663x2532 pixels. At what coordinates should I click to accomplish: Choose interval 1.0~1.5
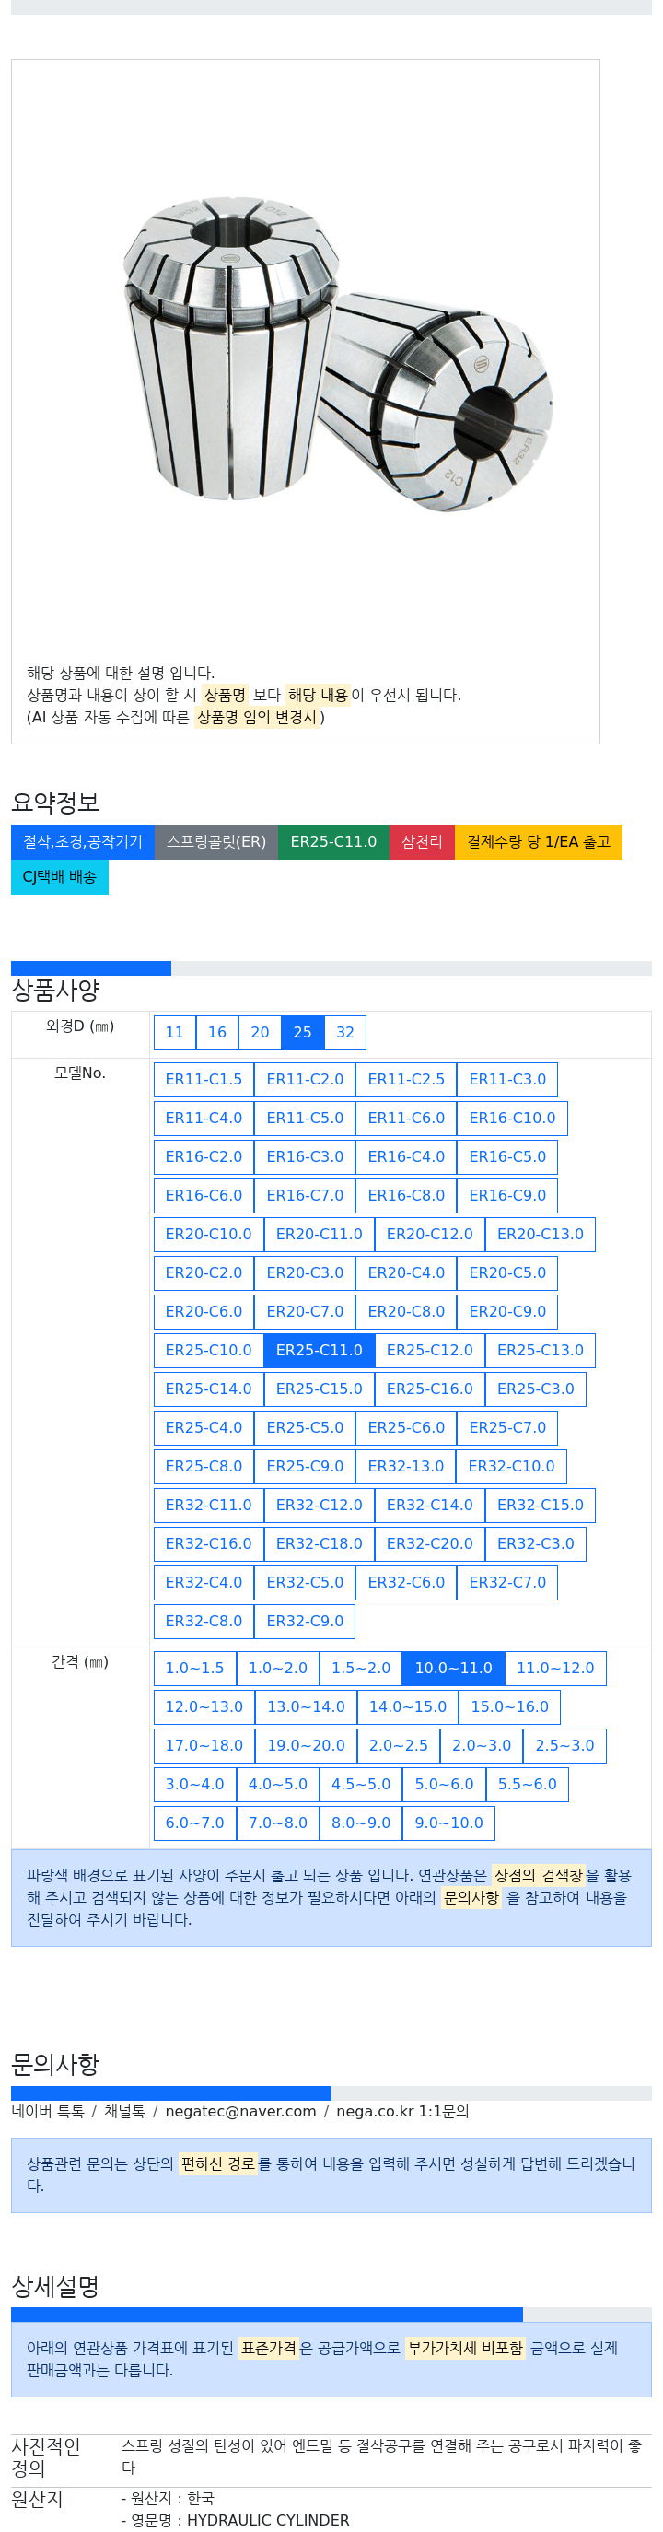coord(194,1668)
